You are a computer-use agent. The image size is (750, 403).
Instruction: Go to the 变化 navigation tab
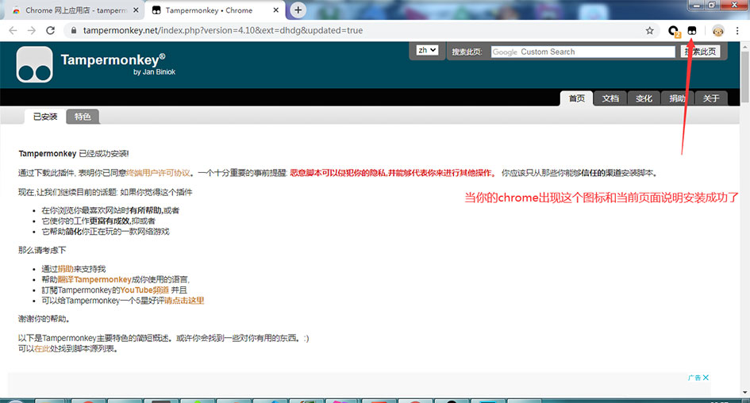pos(644,98)
